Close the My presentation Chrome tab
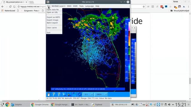This screenshot has height=107, width=191. [27, 2]
